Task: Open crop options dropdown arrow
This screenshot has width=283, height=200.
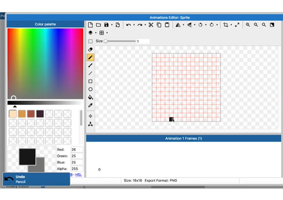Action: [231, 25]
